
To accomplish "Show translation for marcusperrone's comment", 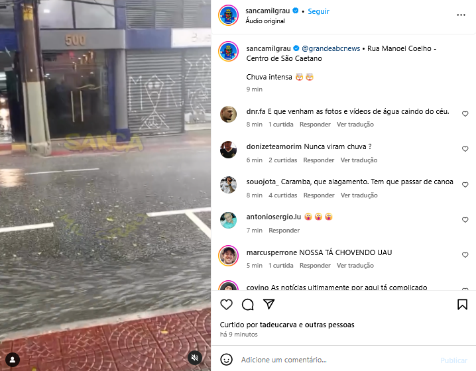I will coord(355,266).
